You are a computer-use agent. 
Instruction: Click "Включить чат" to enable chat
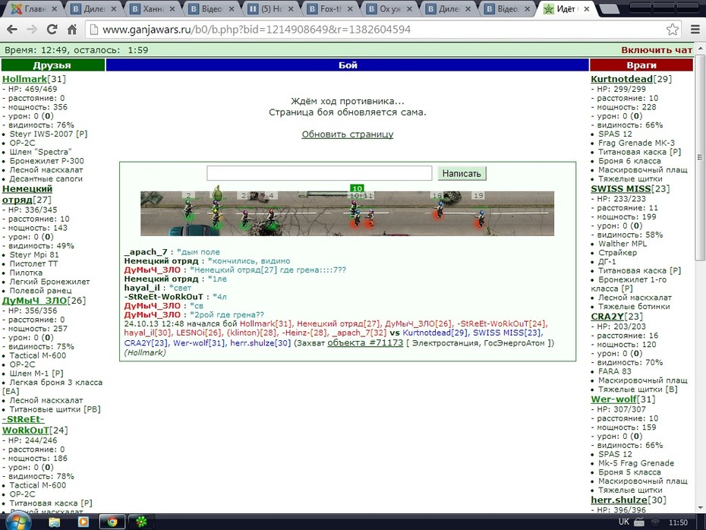tap(657, 50)
